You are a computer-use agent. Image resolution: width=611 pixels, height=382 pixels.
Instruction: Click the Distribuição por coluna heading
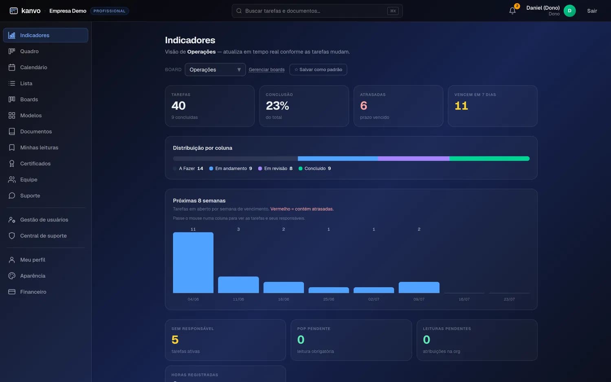click(x=202, y=148)
